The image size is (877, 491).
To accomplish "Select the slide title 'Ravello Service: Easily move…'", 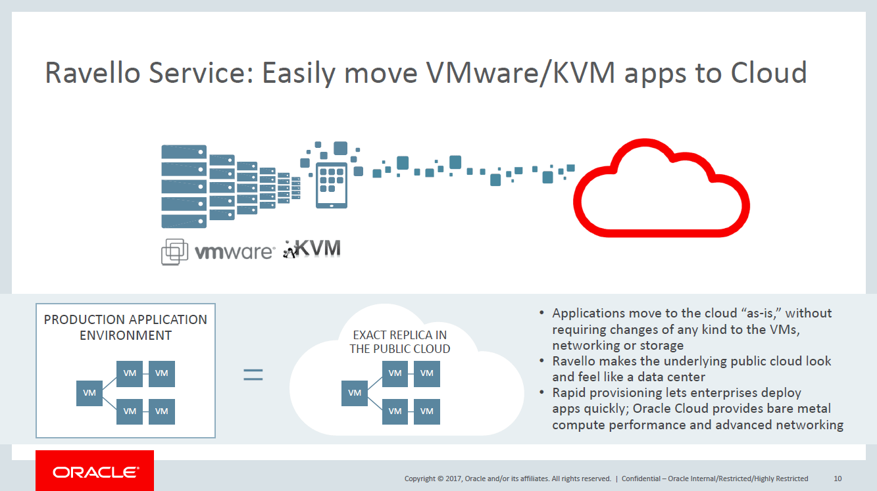I will (x=426, y=72).
